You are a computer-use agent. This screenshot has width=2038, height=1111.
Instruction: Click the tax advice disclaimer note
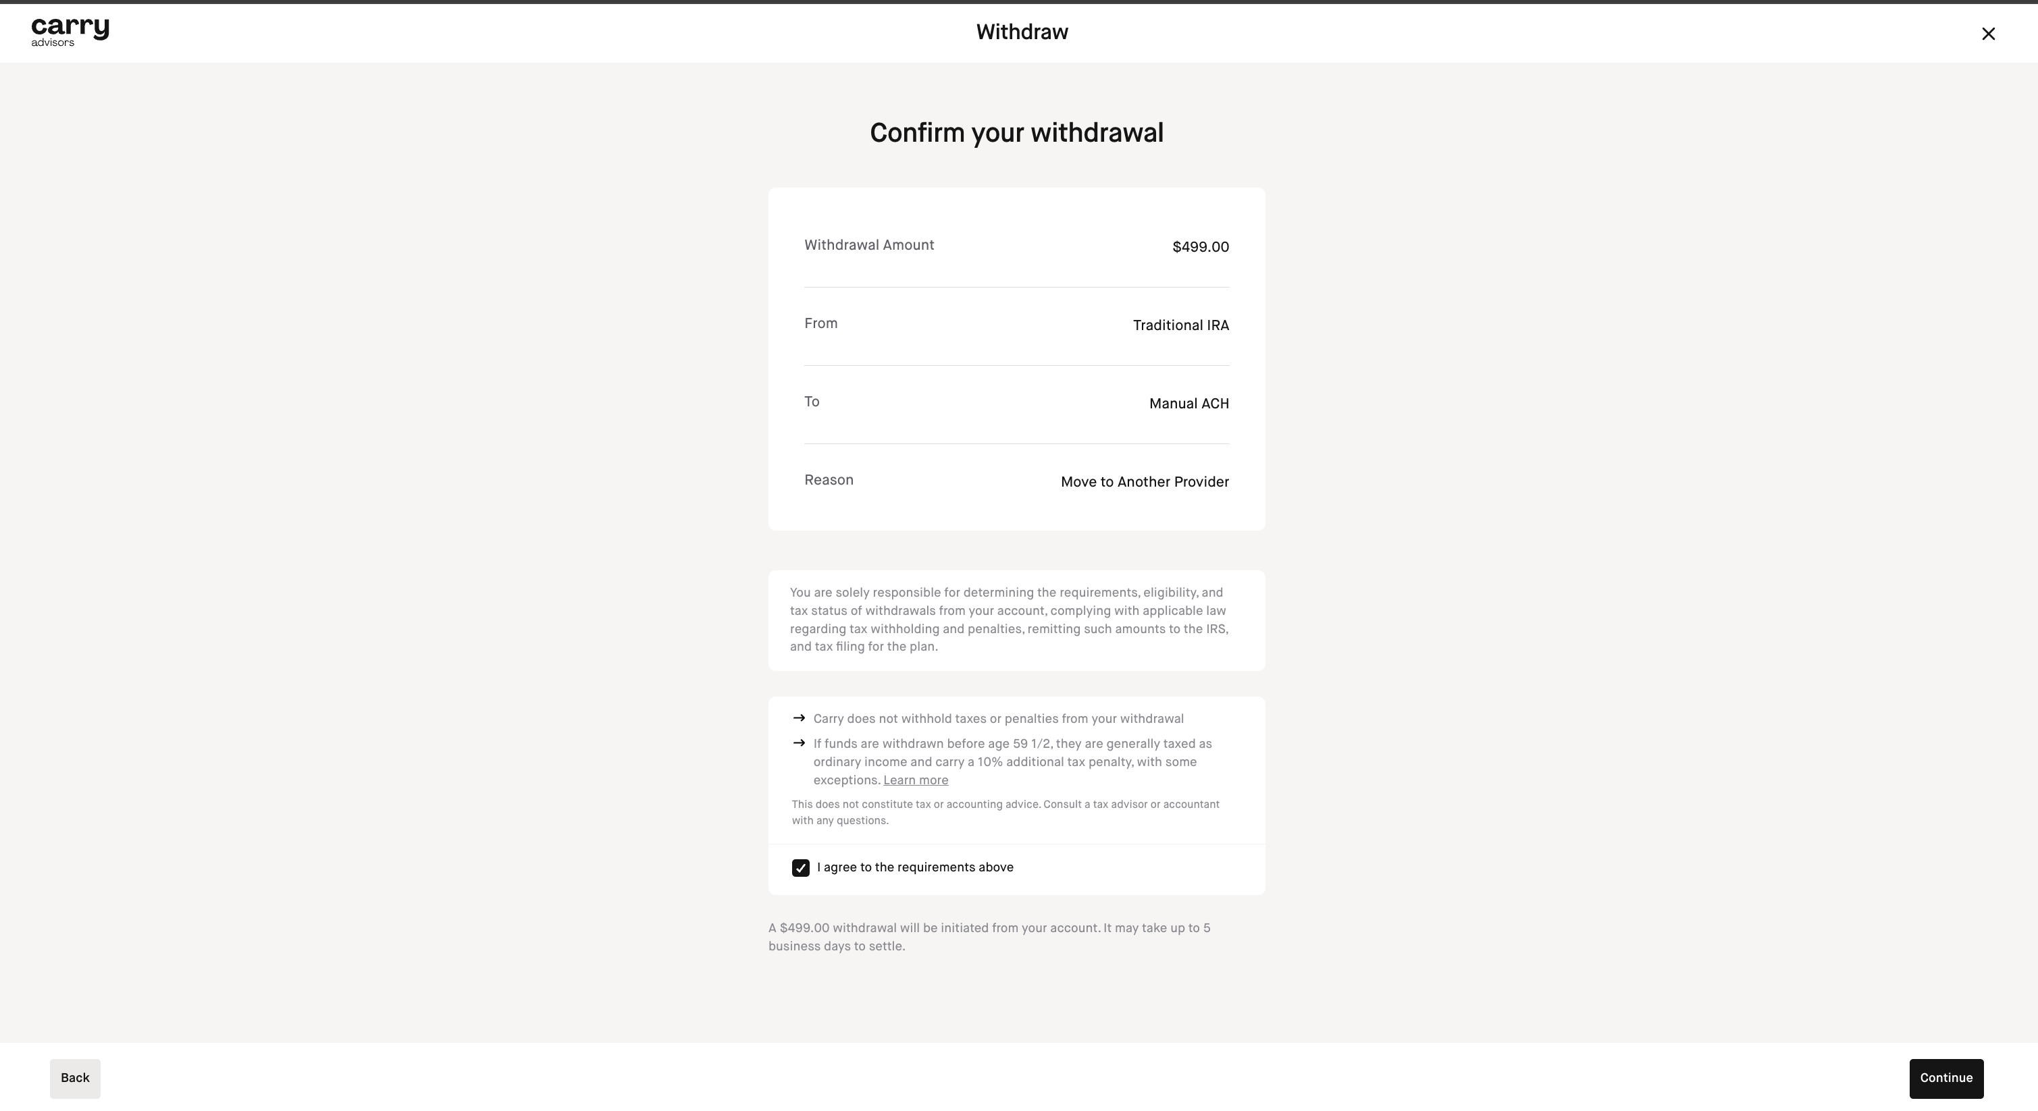pos(1005,813)
